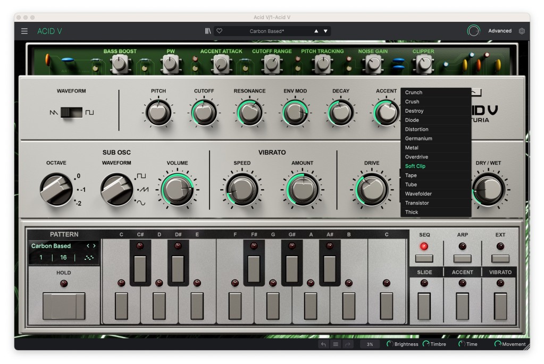
Task: Enable the ARP mode button
Action: click(462, 258)
